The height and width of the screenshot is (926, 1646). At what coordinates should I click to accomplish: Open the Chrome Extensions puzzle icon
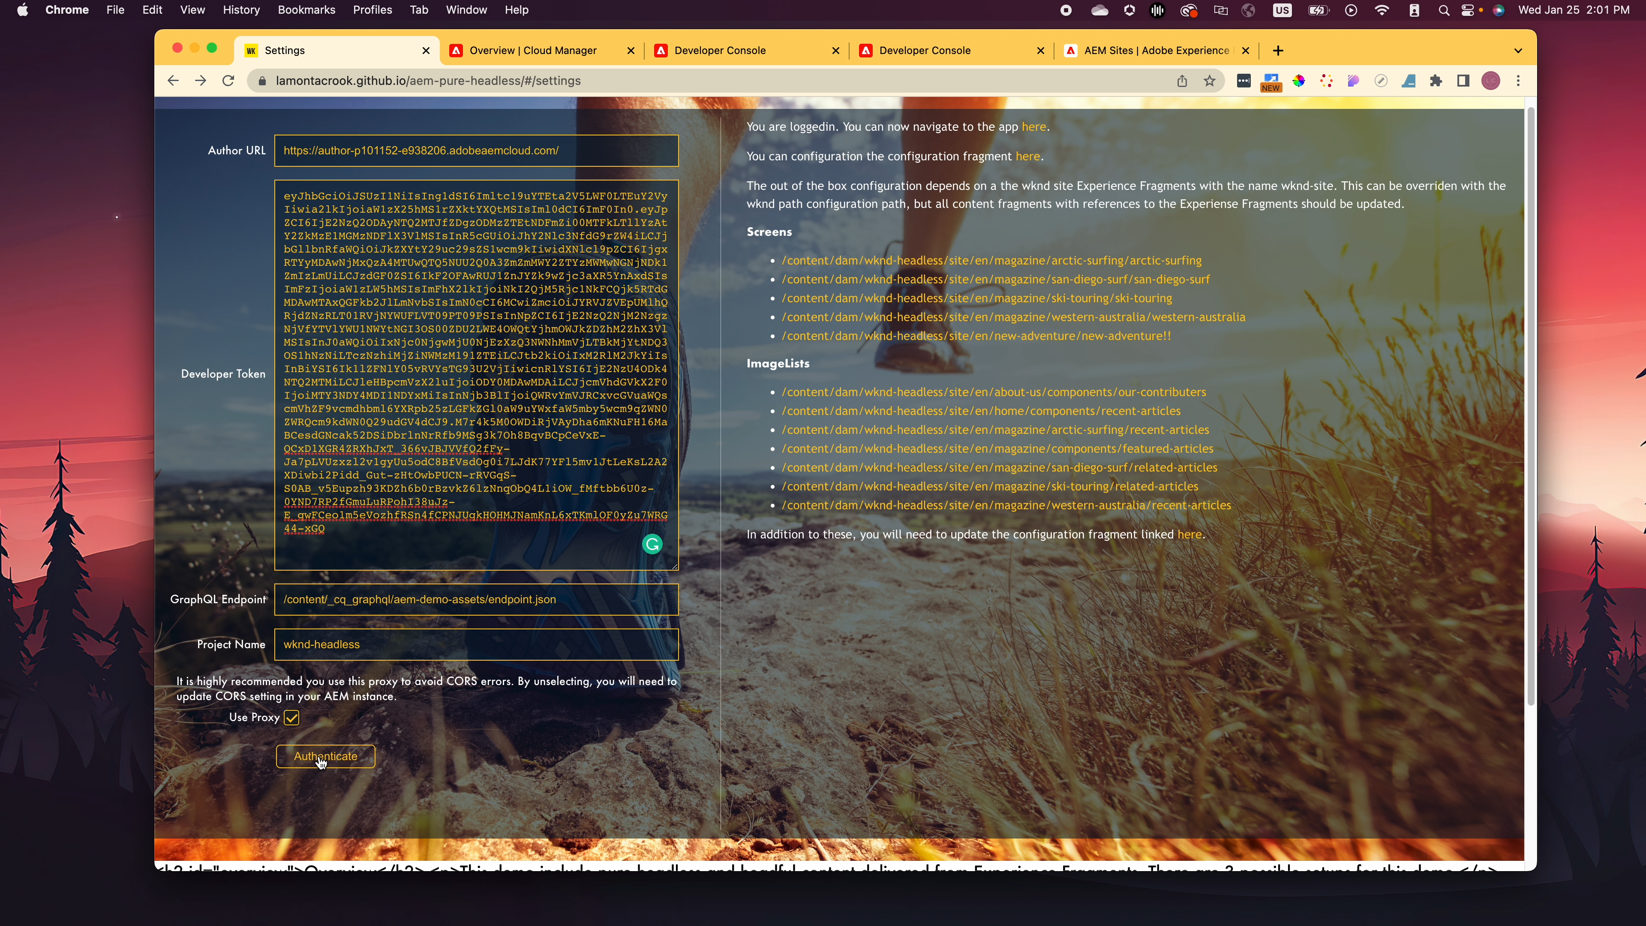click(x=1436, y=81)
